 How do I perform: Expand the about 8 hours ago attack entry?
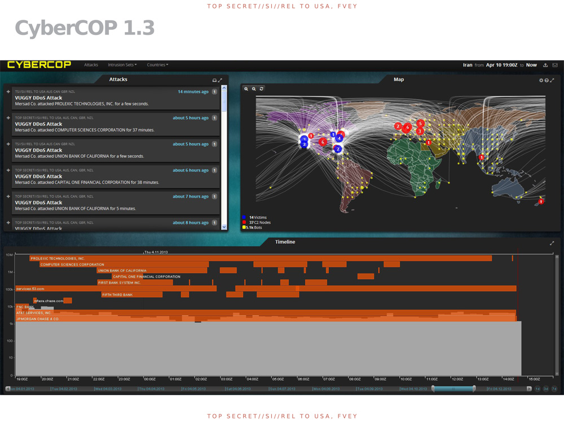tap(8, 223)
